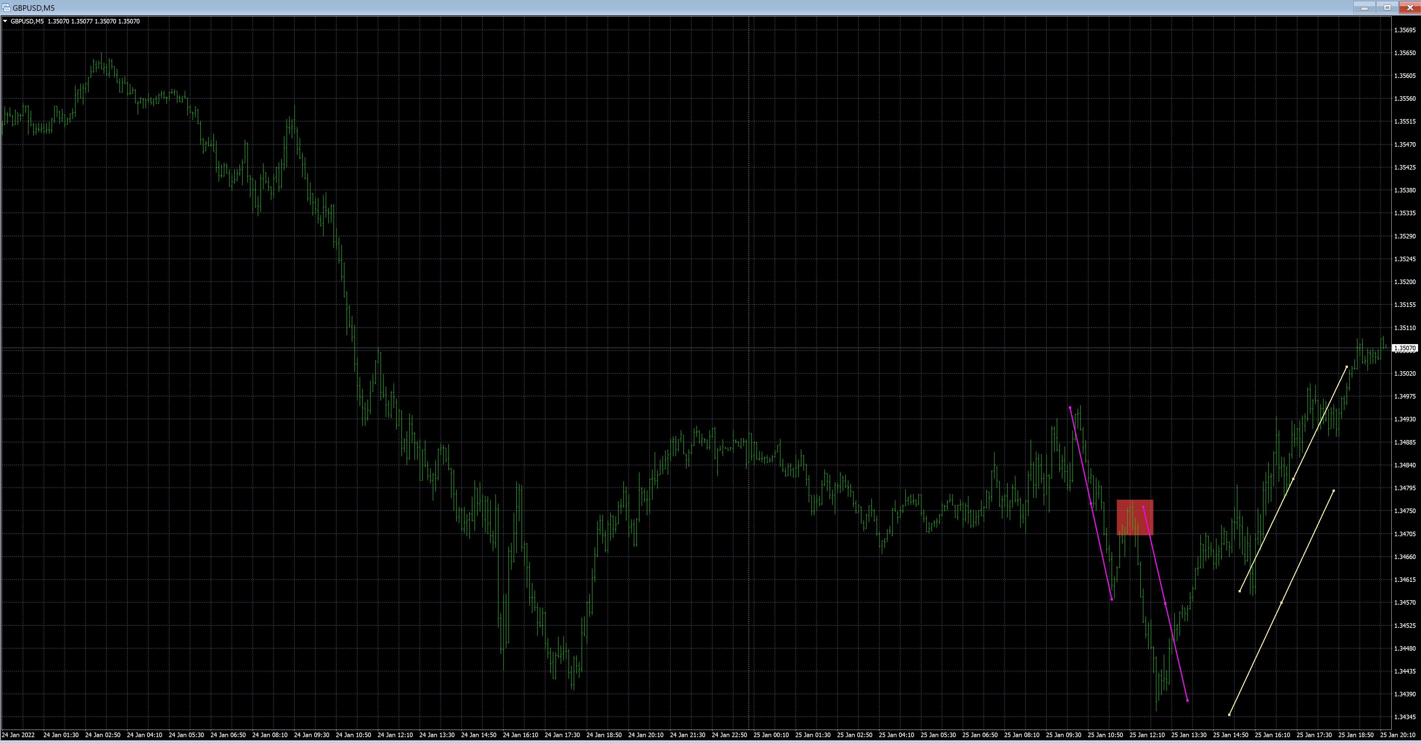This screenshot has width=1421, height=743.
Task: Click the 24 Jan 2022 time label
Action: 18,735
